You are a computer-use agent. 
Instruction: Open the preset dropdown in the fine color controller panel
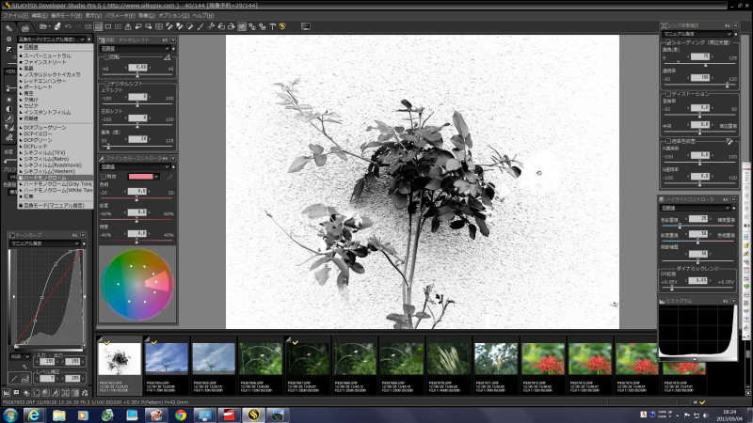(135, 167)
